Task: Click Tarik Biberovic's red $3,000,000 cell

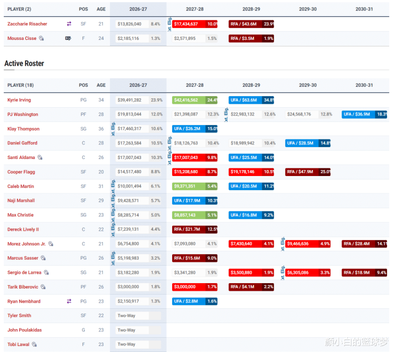Action: click(195, 287)
